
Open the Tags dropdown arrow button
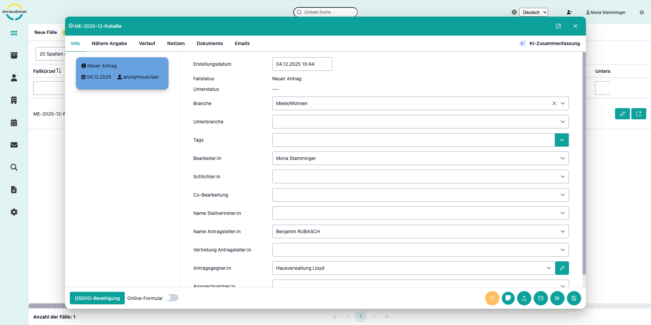coord(561,140)
